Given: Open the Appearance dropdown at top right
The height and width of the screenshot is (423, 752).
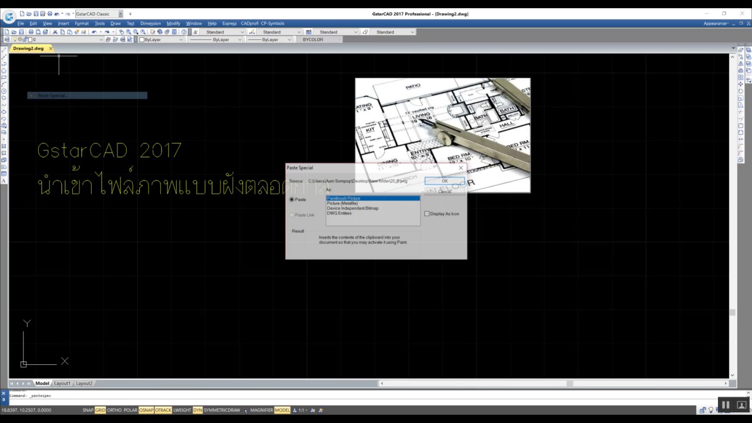Looking at the screenshot, I should click(717, 23).
